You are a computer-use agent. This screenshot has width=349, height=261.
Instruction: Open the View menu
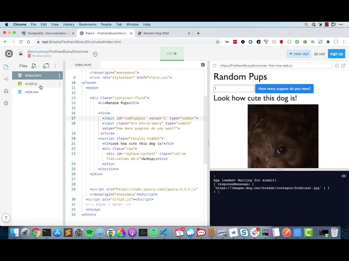coord(55,24)
